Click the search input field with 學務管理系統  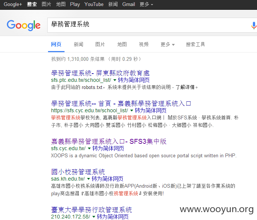152,25
